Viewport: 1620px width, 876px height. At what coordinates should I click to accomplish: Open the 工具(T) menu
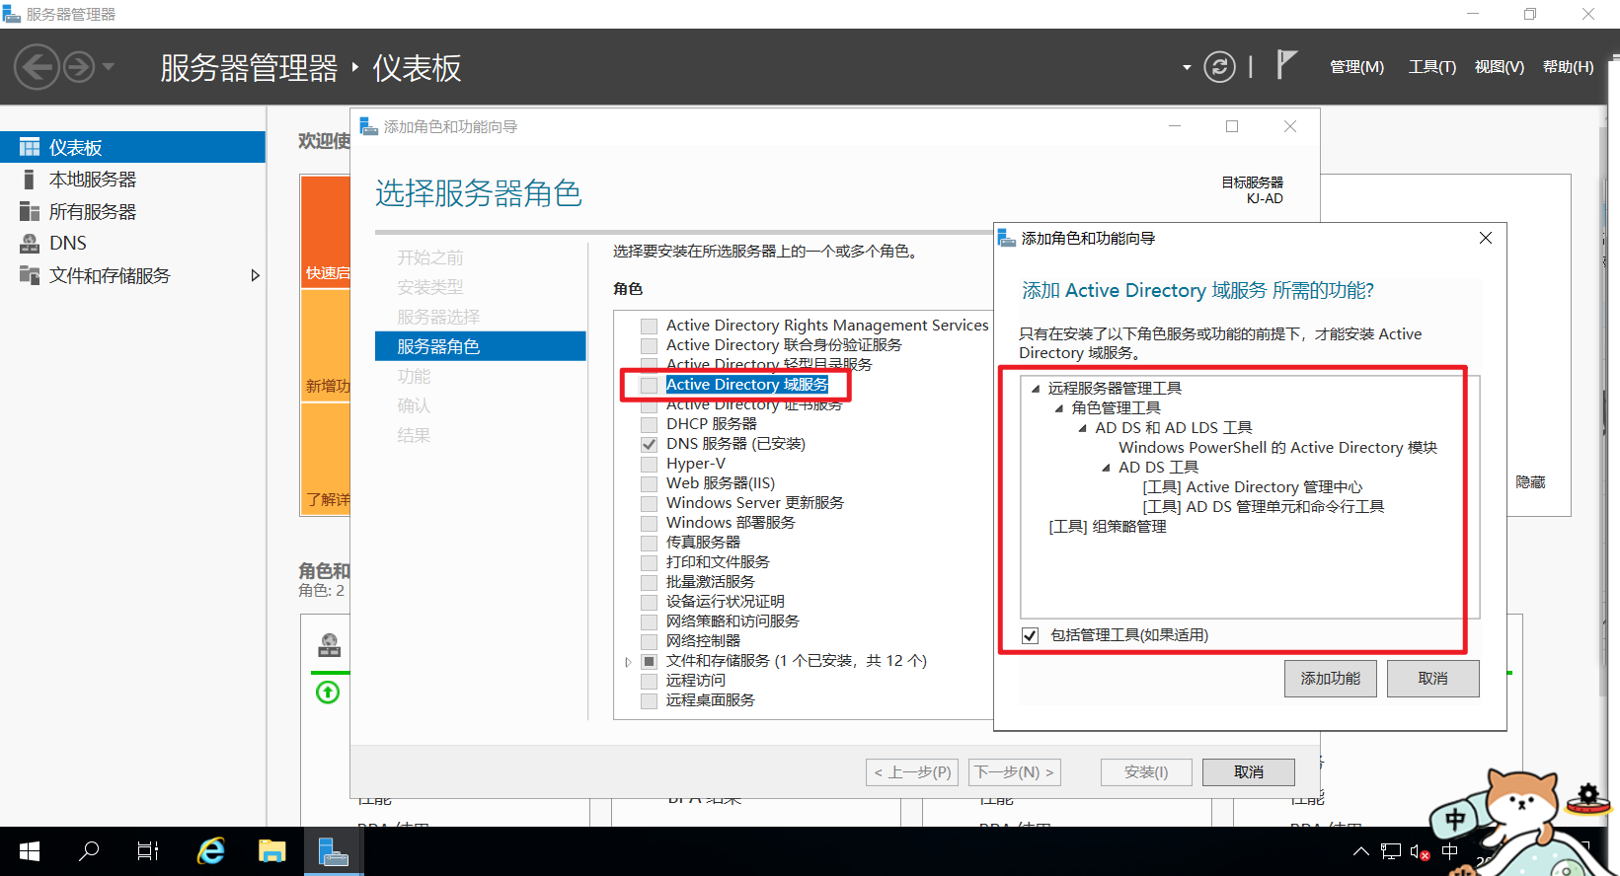[x=1432, y=67]
